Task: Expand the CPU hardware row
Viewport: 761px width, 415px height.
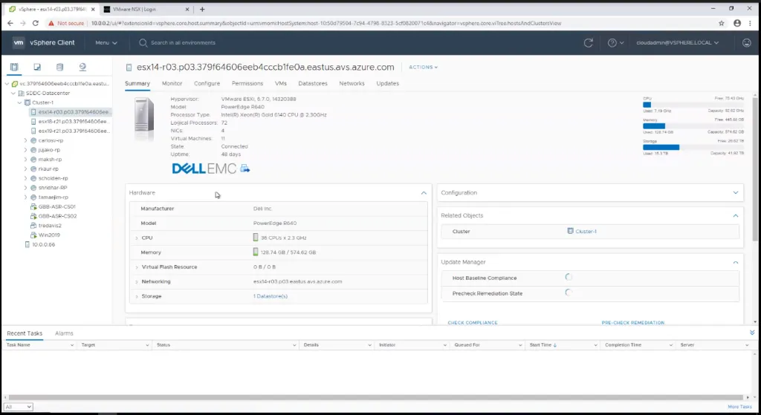Action: pyautogui.click(x=137, y=238)
